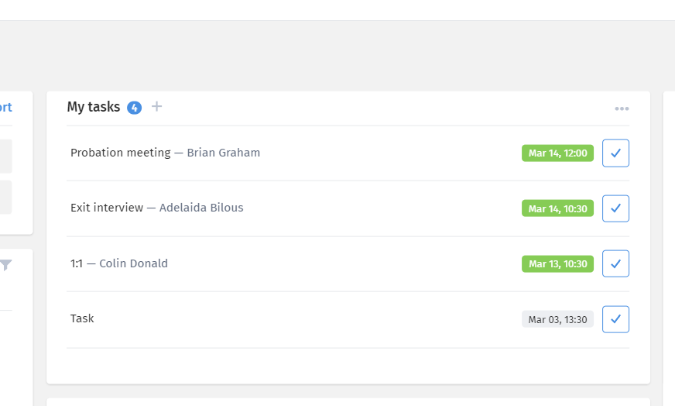The image size is (675, 406).
Task: Click the Mar 14, 12:00 due date badge
Action: click(x=557, y=153)
